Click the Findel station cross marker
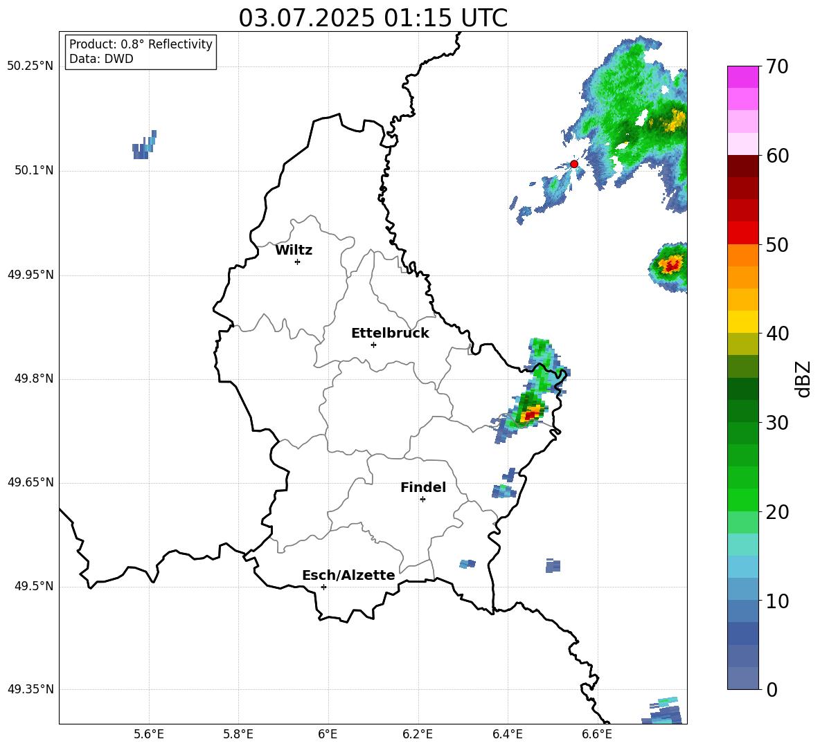Viewport: 820px width, 748px height. pyautogui.click(x=422, y=500)
